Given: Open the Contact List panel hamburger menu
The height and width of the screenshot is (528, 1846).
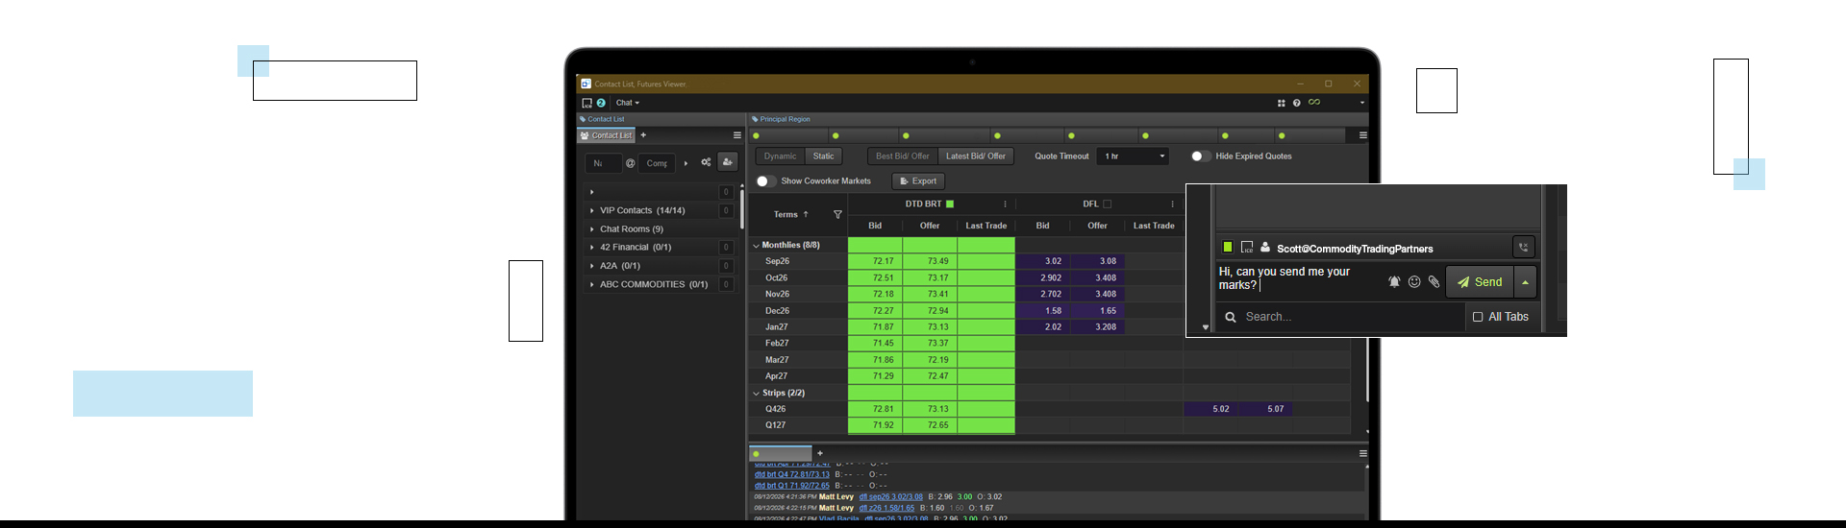Looking at the screenshot, I should (x=737, y=135).
